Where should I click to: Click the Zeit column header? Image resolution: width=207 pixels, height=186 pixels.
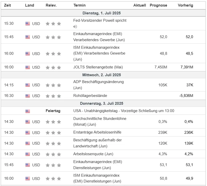click(7, 5)
